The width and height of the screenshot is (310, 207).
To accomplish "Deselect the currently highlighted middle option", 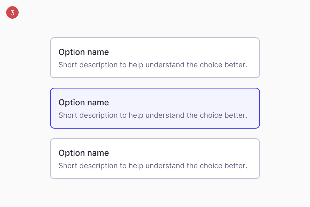I will pyautogui.click(x=155, y=108).
